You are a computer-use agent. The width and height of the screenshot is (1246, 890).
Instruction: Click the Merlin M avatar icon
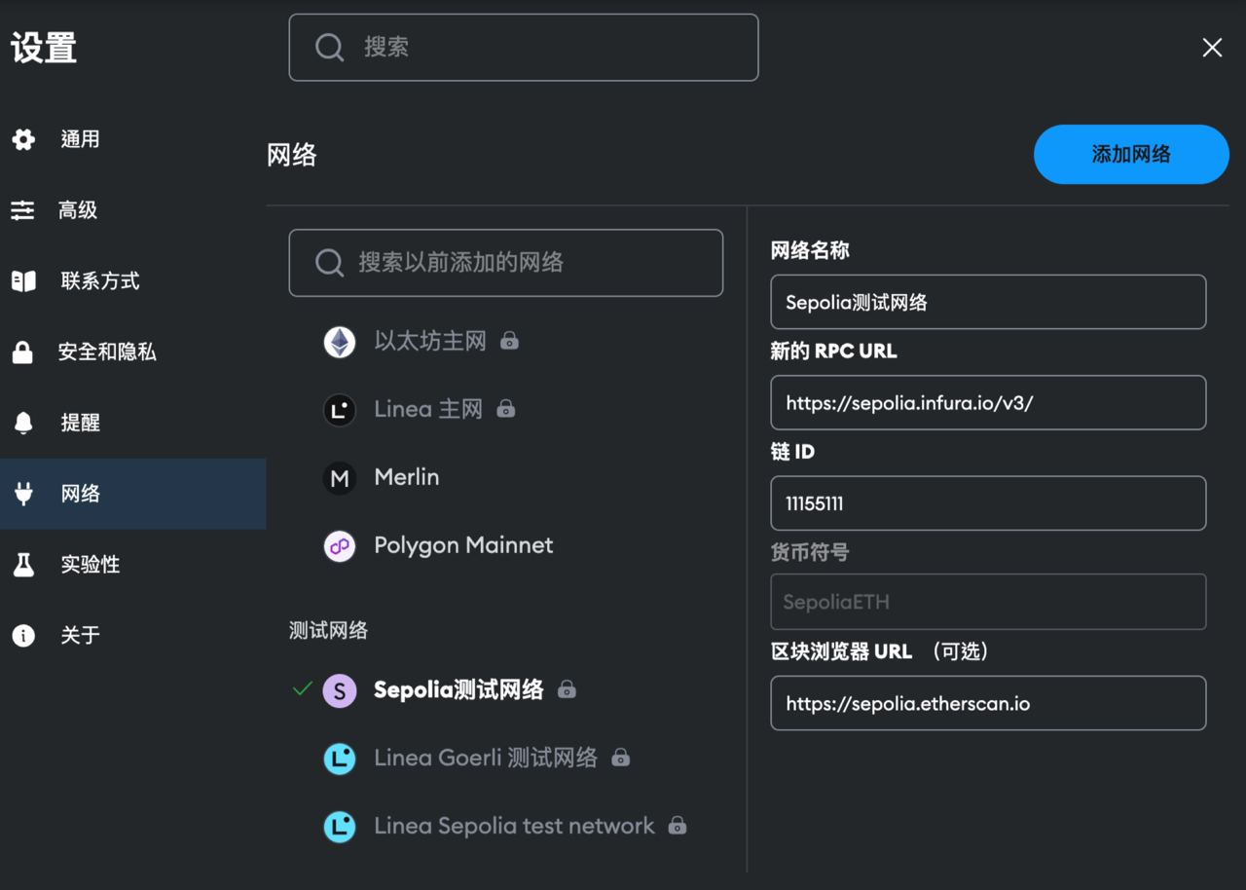pos(340,478)
